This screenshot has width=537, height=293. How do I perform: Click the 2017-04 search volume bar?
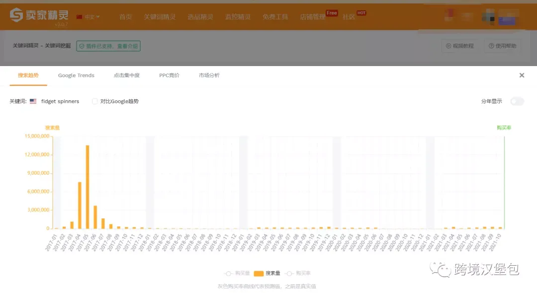coord(80,205)
